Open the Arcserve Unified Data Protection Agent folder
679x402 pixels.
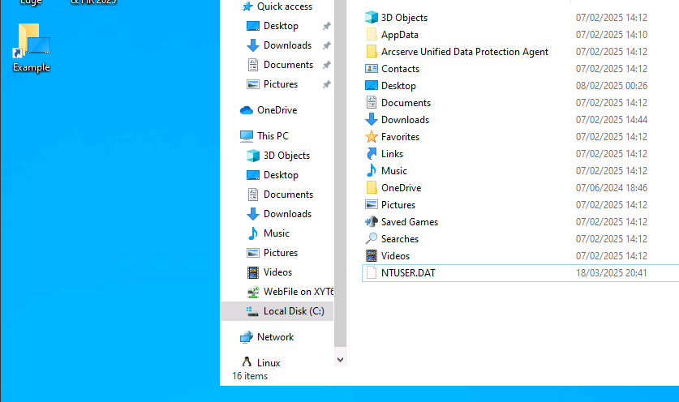tap(464, 52)
